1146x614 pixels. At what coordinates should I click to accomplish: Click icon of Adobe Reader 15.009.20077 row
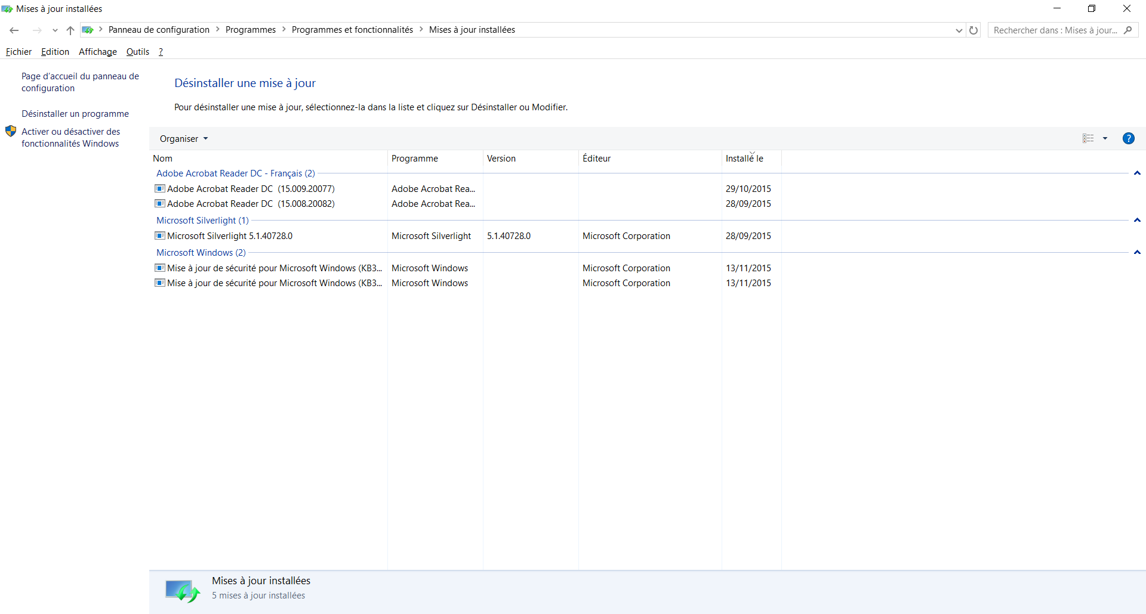coord(160,188)
